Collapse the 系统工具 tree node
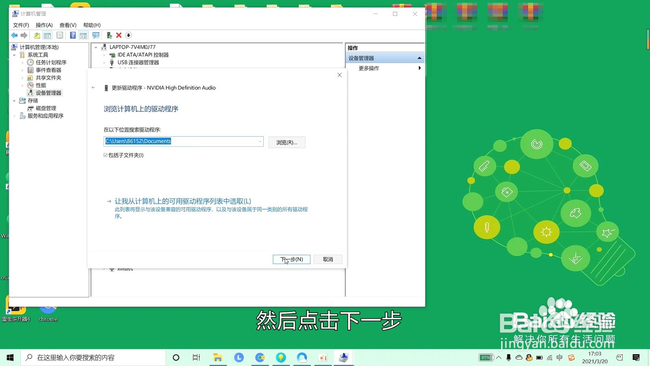The image size is (650, 366). click(14, 55)
